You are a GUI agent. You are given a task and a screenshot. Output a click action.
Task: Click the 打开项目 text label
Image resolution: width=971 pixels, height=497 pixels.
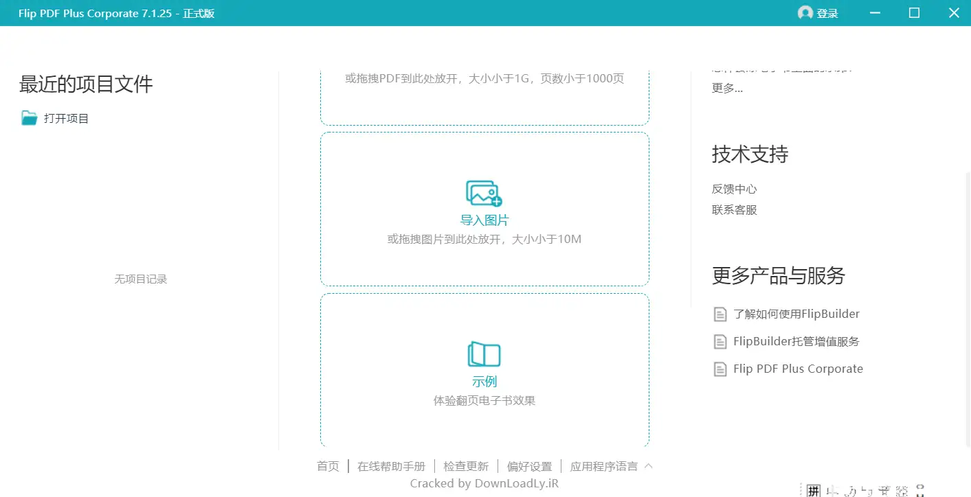67,118
